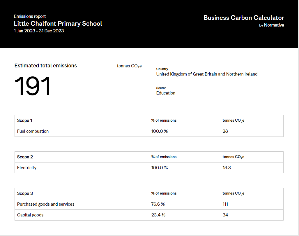Click the United Kingdom country value
This screenshot has width=299, height=236.
click(x=207, y=74)
